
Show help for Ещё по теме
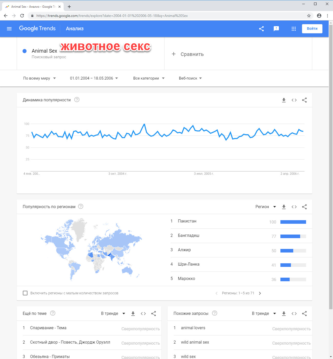point(53,313)
